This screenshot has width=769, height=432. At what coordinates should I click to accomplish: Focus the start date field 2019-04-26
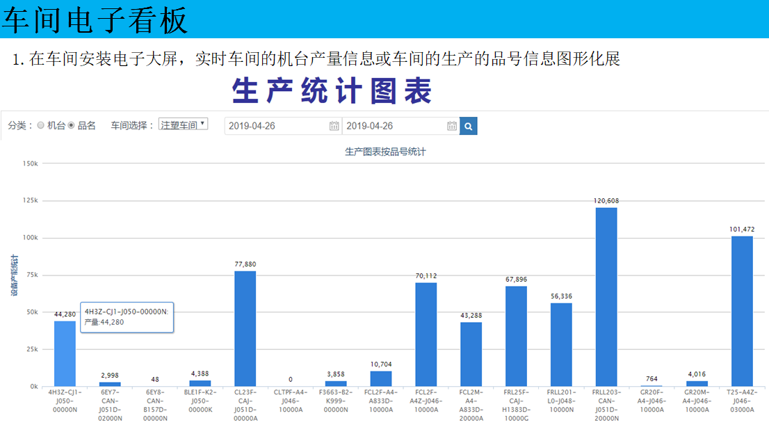pos(283,126)
